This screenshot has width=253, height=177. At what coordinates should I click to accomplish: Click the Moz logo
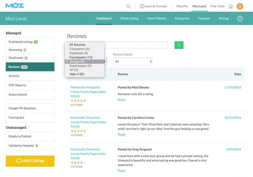[x=15, y=6]
